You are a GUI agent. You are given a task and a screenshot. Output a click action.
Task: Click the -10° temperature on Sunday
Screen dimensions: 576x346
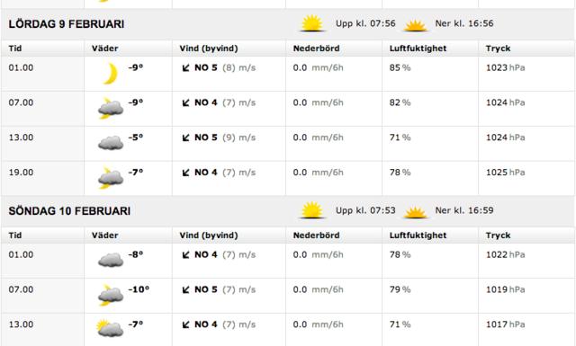click(139, 289)
